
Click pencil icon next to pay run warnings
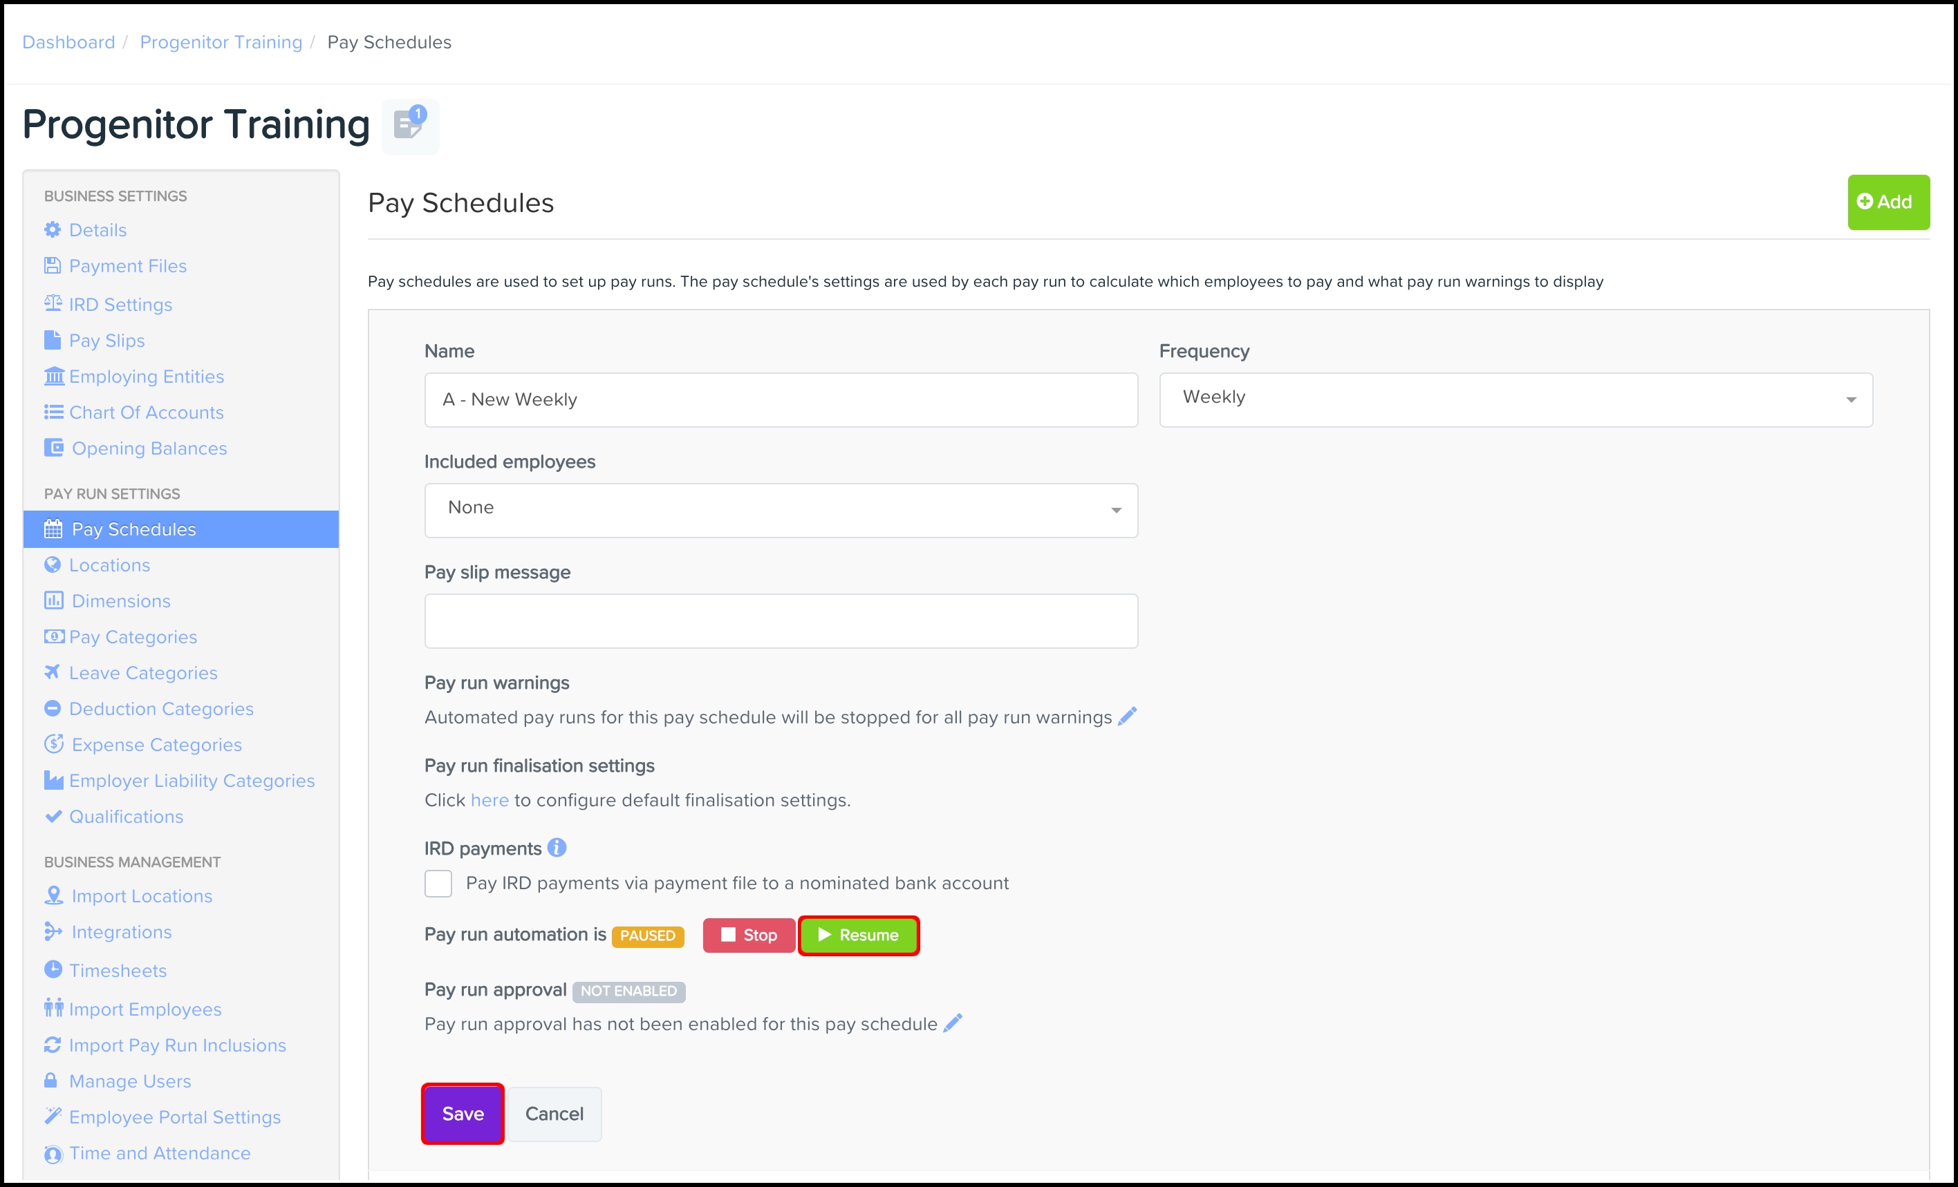(1127, 716)
